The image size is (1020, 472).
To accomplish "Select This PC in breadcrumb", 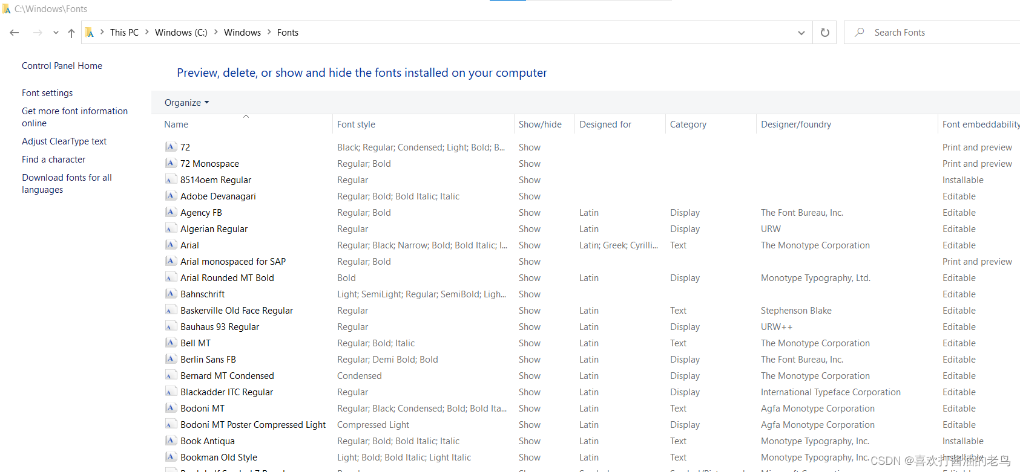I will point(124,33).
